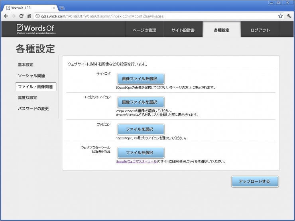Click the アップロードする button

255,181
